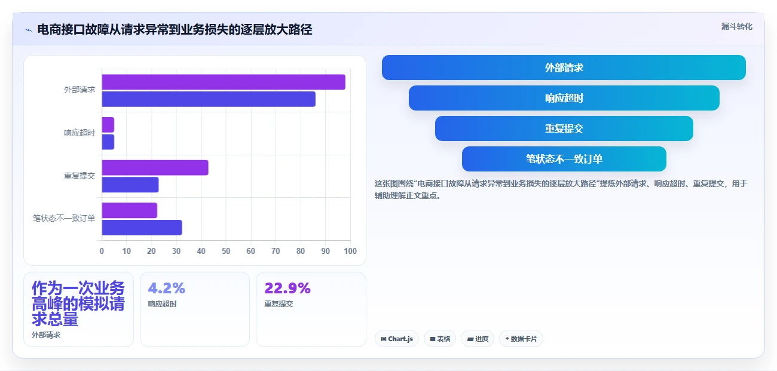
Task: Click the 4.2% stat value
Action: pos(166,288)
